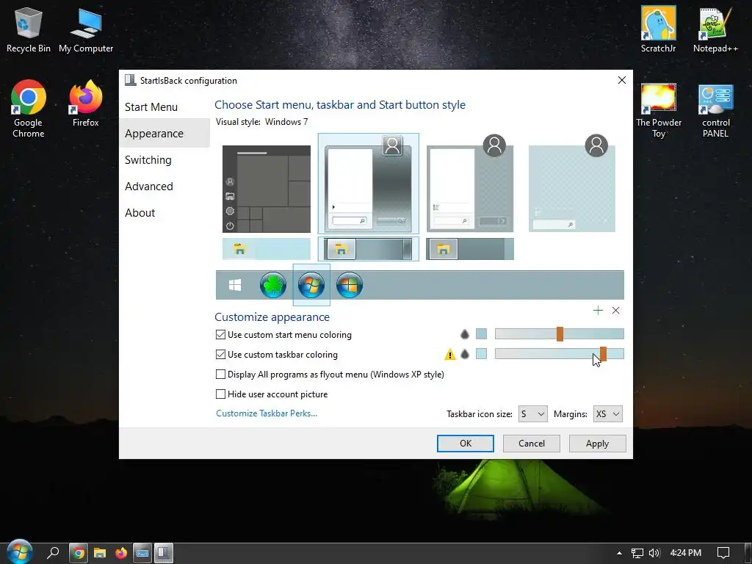The height and width of the screenshot is (564, 752).
Task: Select the Notepad++ desktop shortcut
Action: [715, 29]
